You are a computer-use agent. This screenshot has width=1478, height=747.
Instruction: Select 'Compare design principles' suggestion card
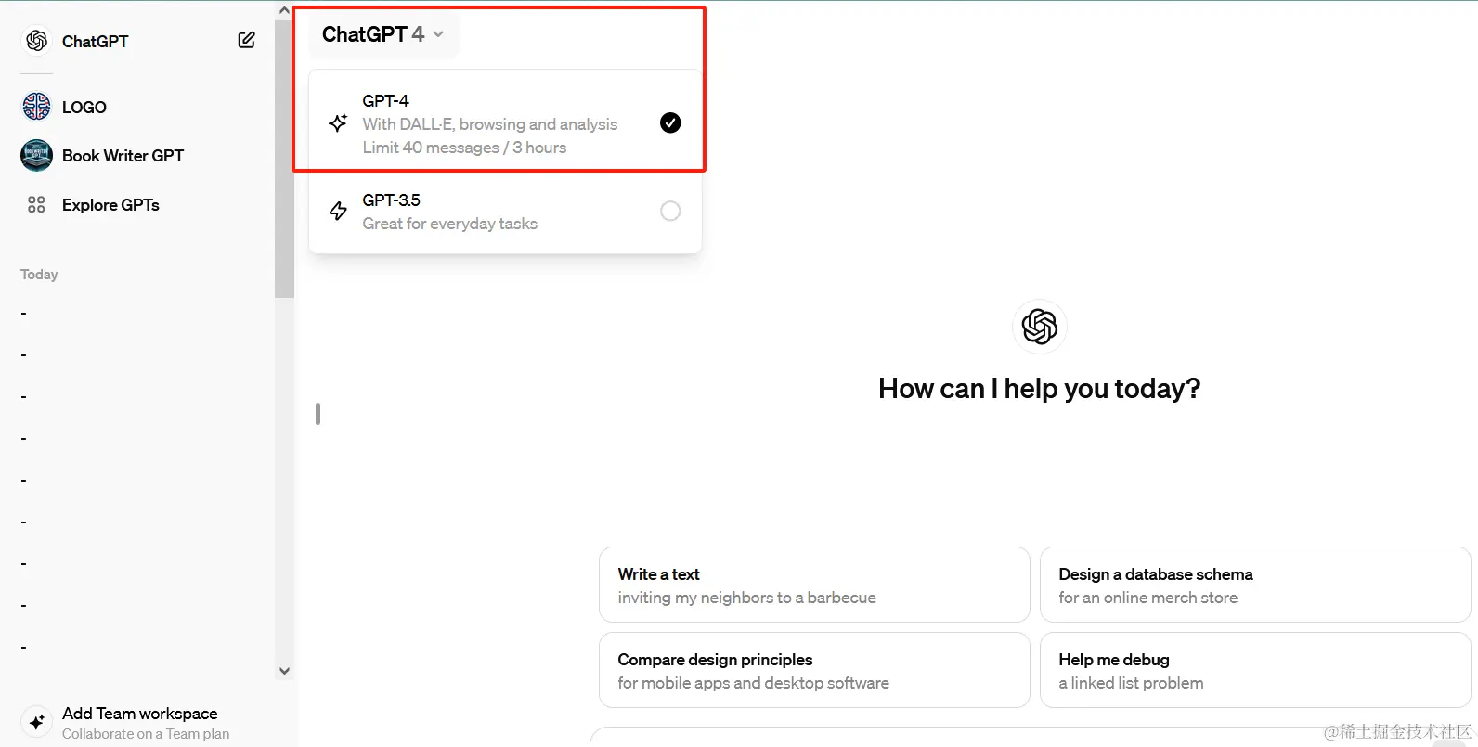814,670
